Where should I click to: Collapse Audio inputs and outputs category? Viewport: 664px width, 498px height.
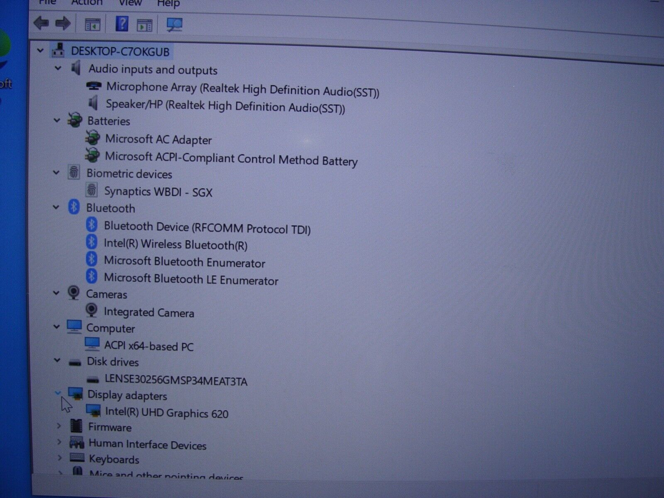[58, 68]
